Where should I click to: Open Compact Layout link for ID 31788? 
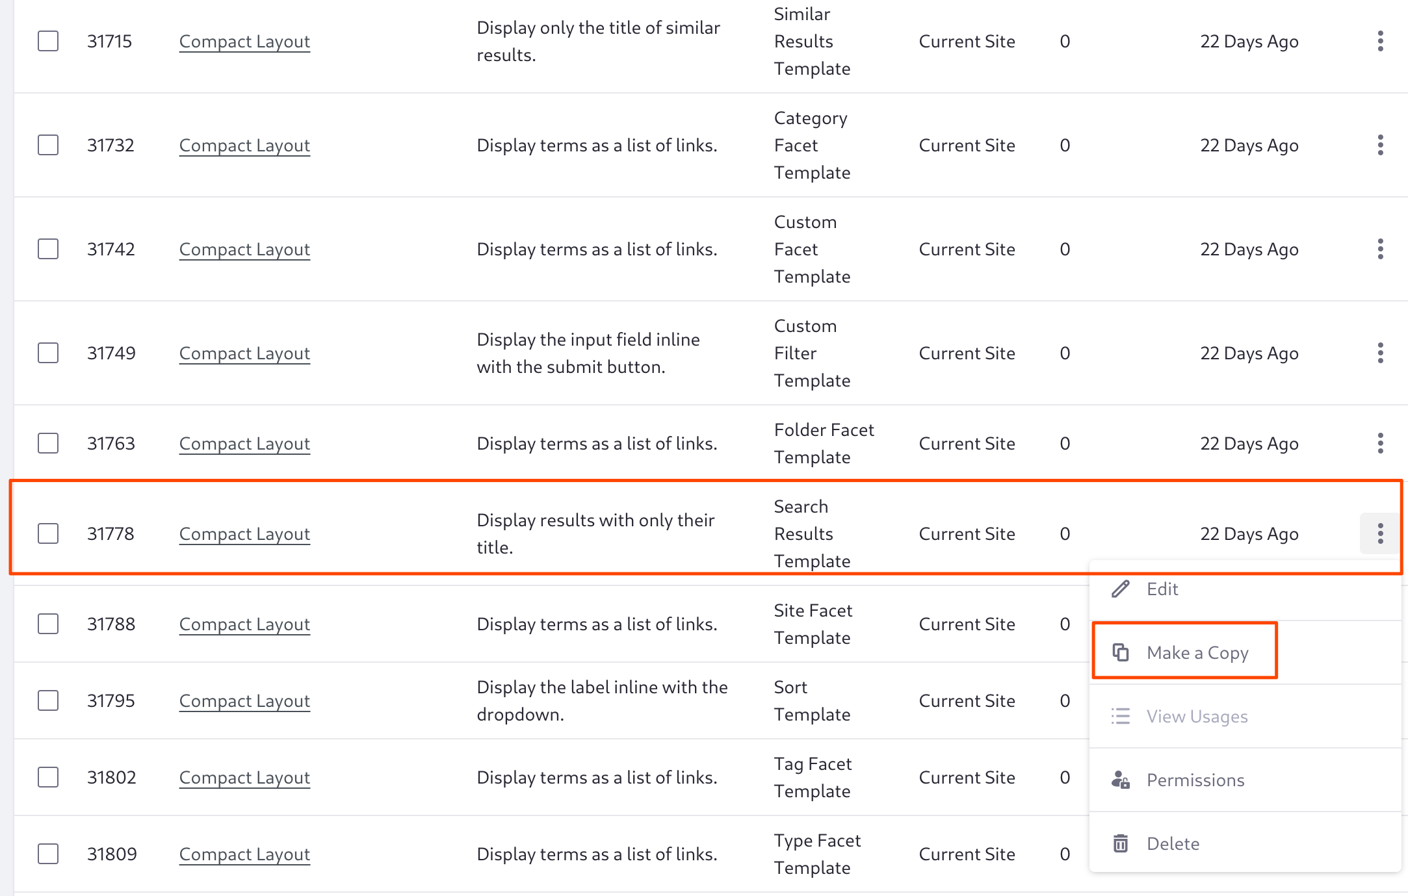[244, 624]
